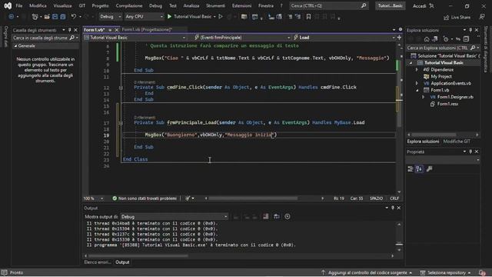Open the Modifica menu
This screenshot has width=492, height=277.
(38, 5)
